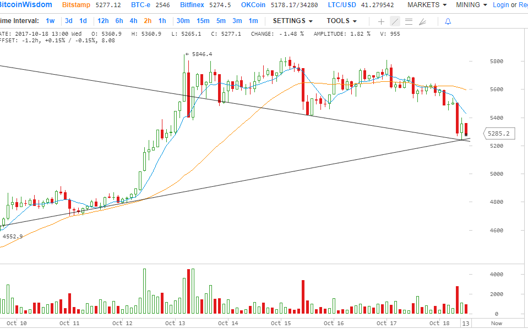Click the Login link

point(501,5)
